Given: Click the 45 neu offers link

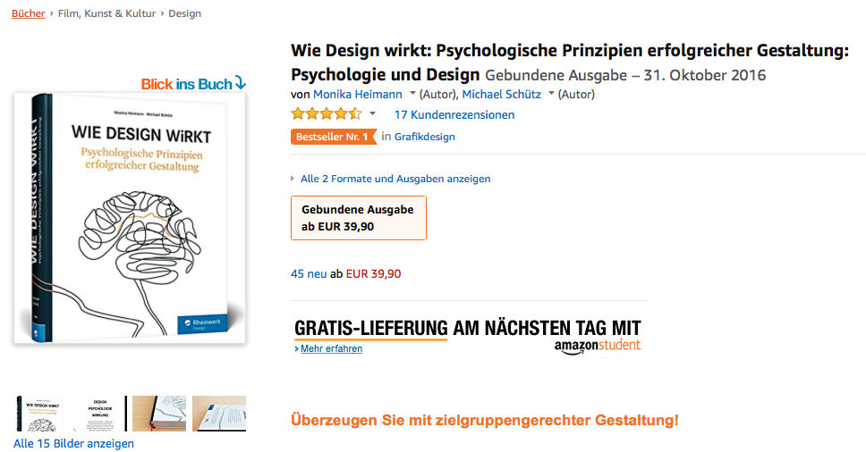Looking at the screenshot, I should [x=309, y=274].
